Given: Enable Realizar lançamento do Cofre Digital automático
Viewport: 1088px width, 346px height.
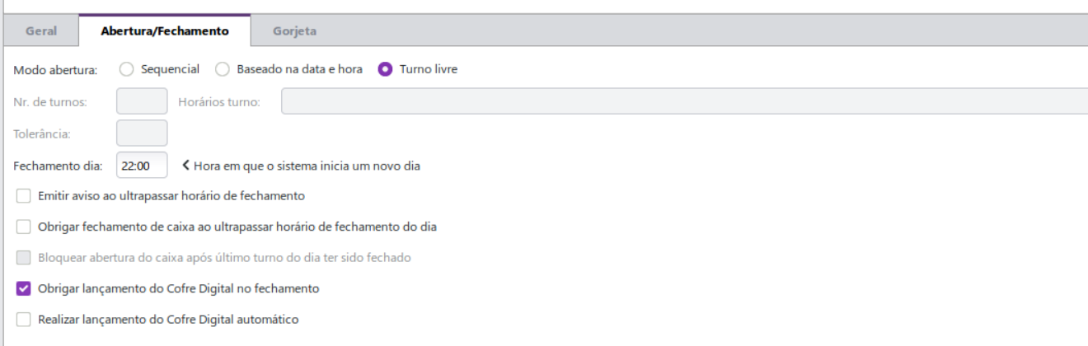Looking at the screenshot, I should pyautogui.click(x=23, y=319).
